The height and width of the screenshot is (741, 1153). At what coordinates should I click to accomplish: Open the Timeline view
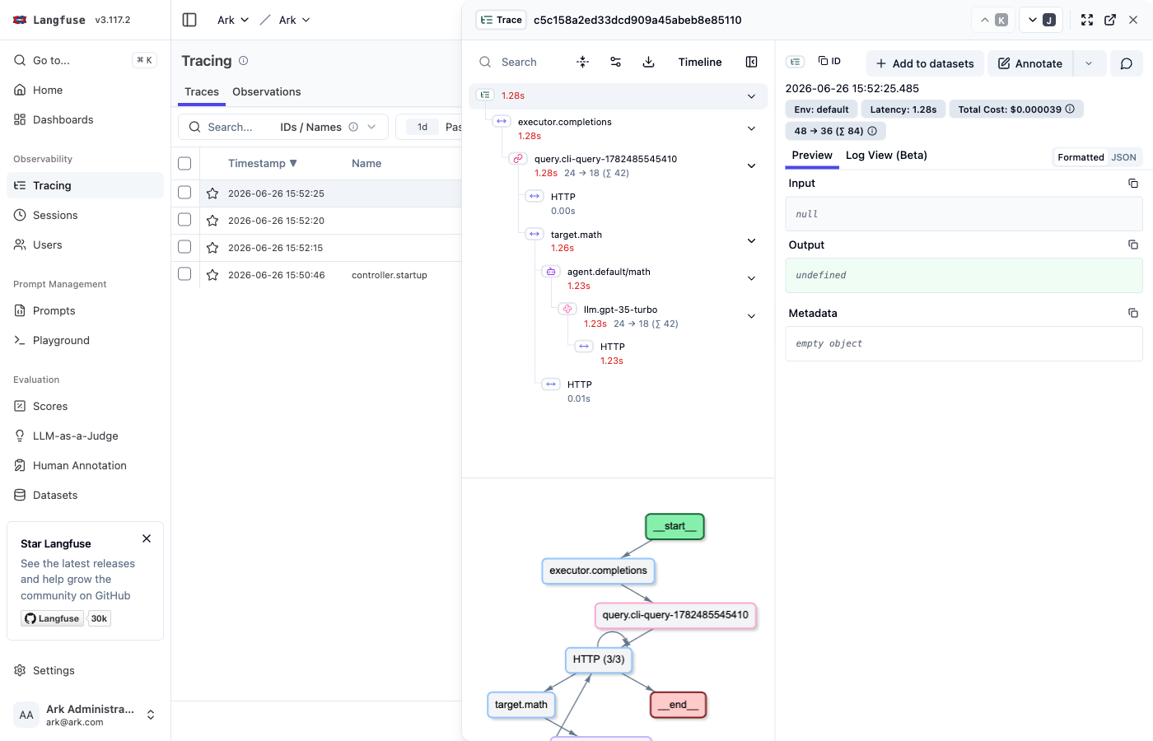[x=700, y=62]
